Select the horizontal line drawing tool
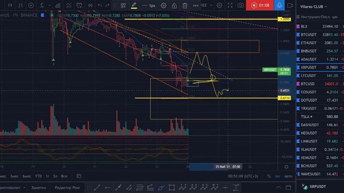 pos(107,188)
